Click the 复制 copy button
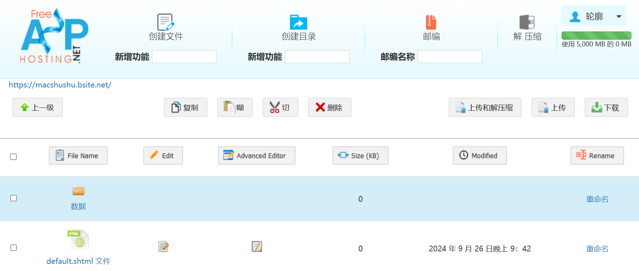639x271 pixels. point(186,107)
